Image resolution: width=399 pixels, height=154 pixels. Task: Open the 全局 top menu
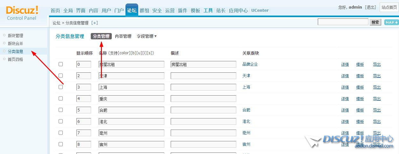click(x=68, y=10)
